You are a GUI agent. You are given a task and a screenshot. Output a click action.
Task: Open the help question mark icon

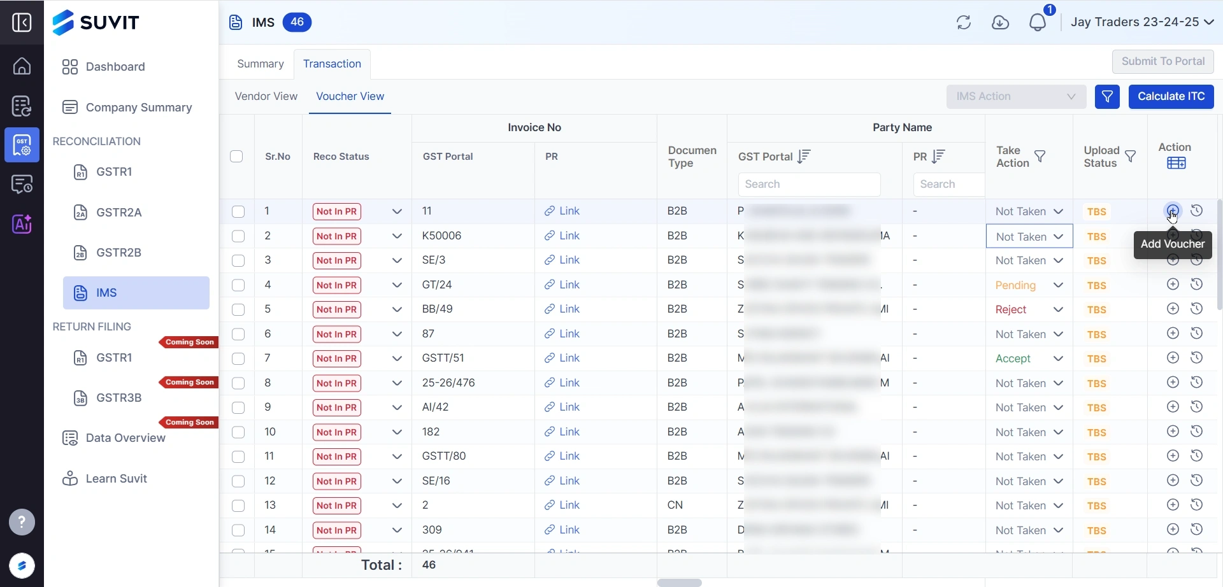[22, 523]
